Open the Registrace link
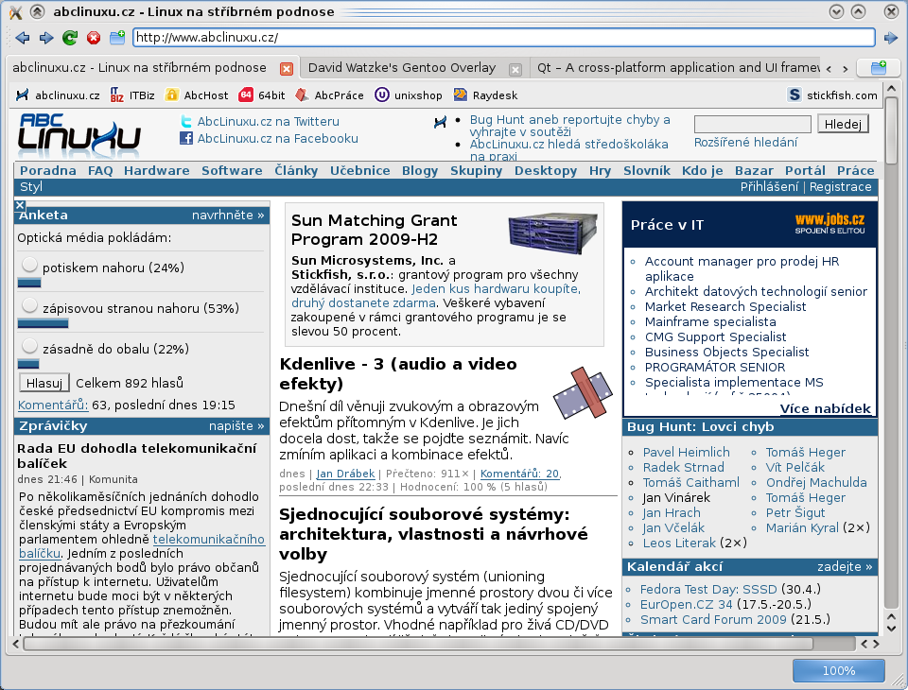Image resolution: width=908 pixels, height=690 pixels. (840, 187)
